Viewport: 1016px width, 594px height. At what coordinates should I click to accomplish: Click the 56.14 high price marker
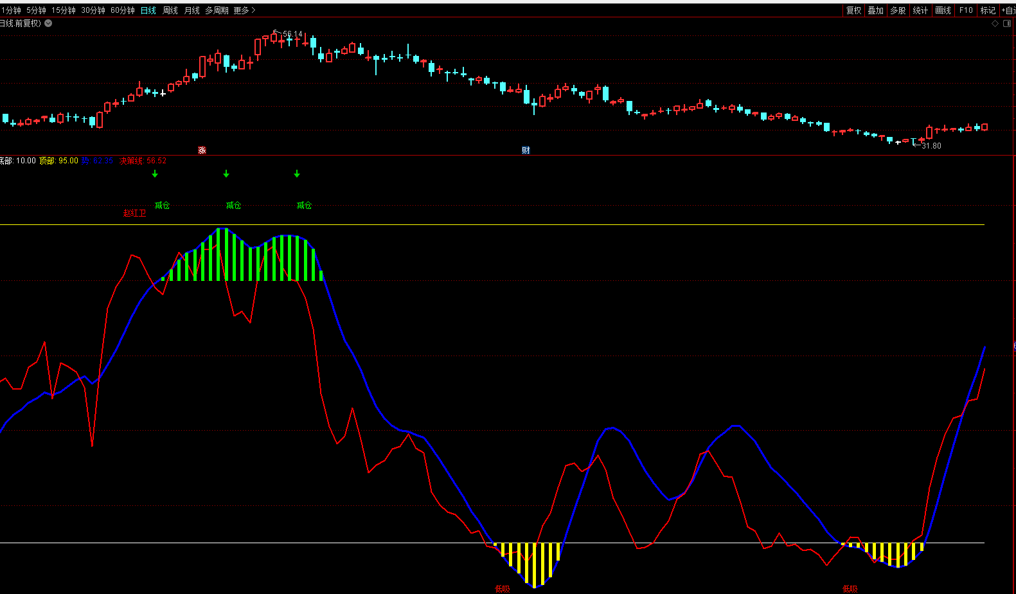coord(292,34)
